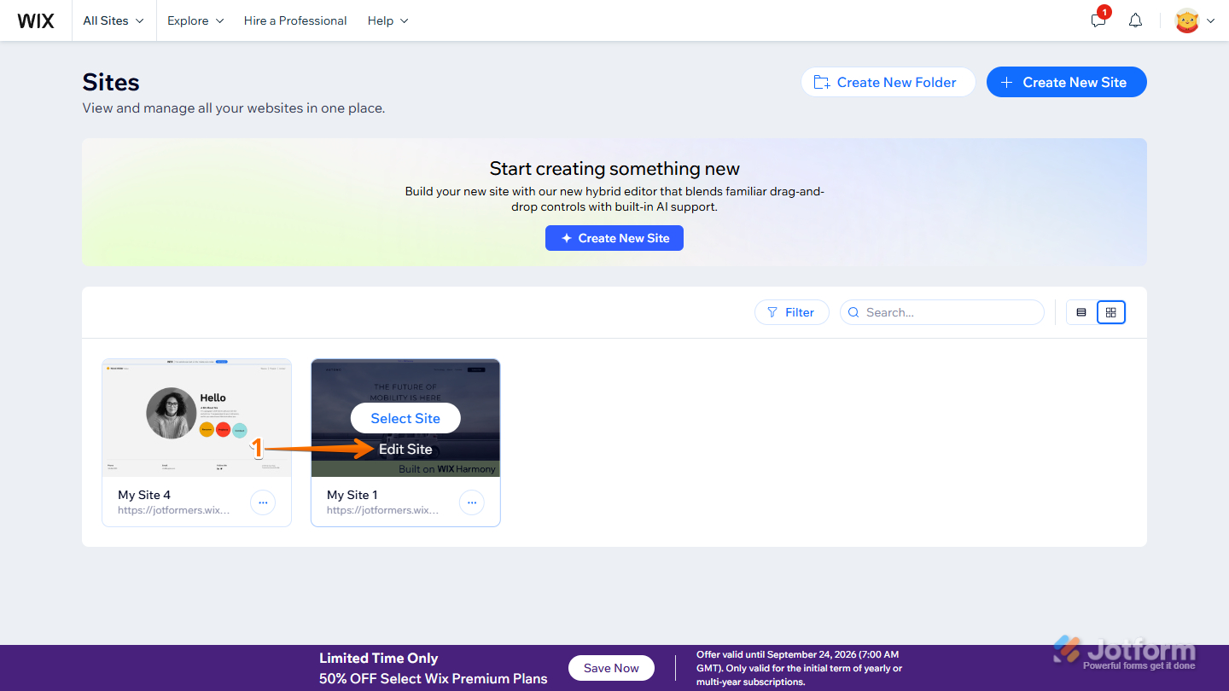The height and width of the screenshot is (691, 1229).
Task: Click the Sites page heading
Action: [x=111, y=82]
